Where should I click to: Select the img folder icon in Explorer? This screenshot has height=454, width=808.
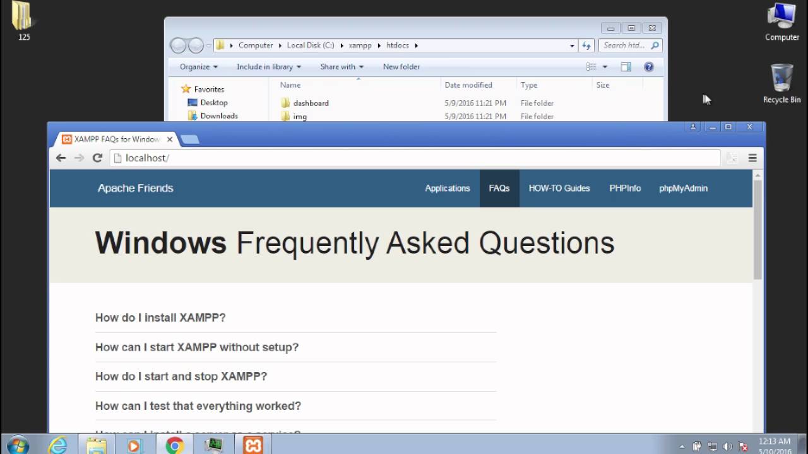click(285, 116)
